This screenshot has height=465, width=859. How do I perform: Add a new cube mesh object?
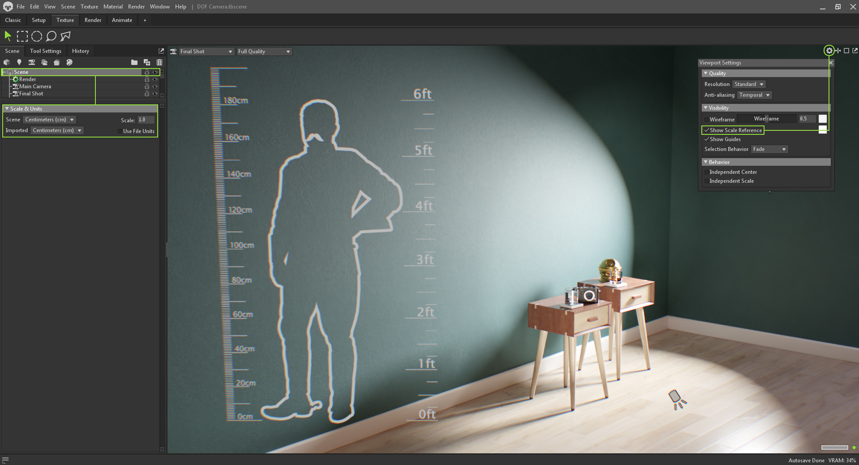pyautogui.click(x=7, y=62)
